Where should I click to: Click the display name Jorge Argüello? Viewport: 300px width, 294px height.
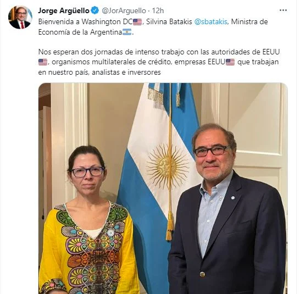pyautogui.click(x=64, y=10)
